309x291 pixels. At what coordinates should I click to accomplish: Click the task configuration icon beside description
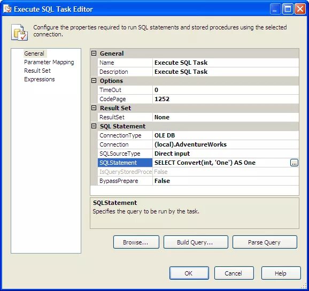[x=19, y=32]
